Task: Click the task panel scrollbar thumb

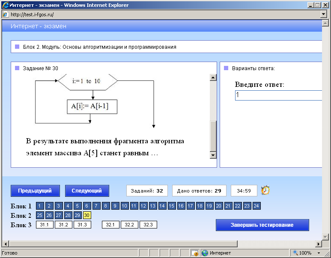Action: pyautogui.click(x=213, y=136)
